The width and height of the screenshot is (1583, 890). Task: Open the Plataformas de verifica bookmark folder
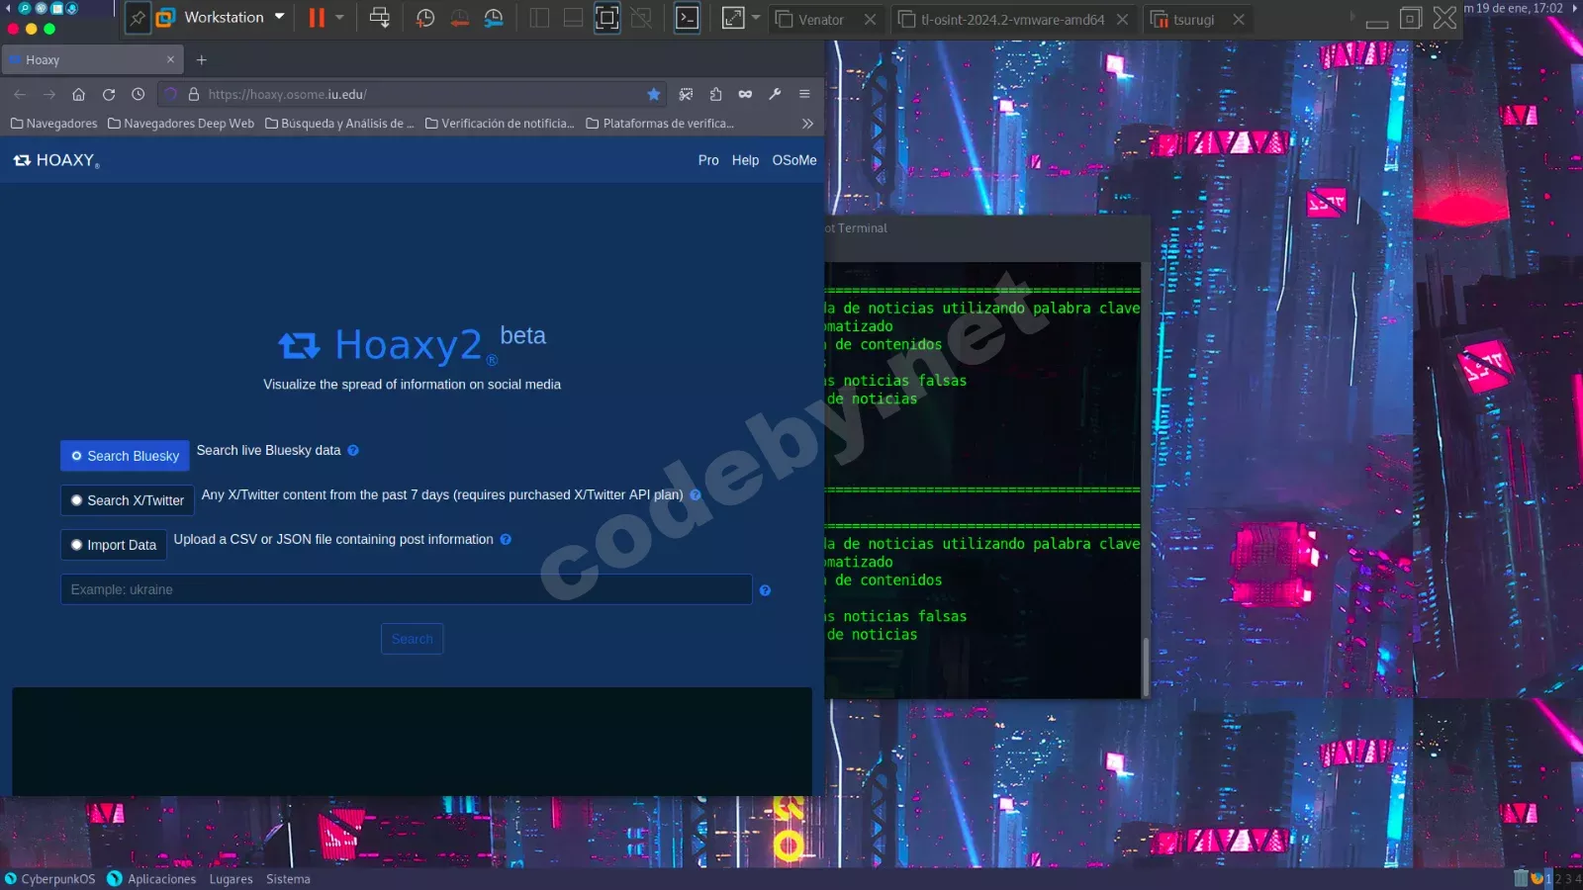pyautogui.click(x=660, y=124)
